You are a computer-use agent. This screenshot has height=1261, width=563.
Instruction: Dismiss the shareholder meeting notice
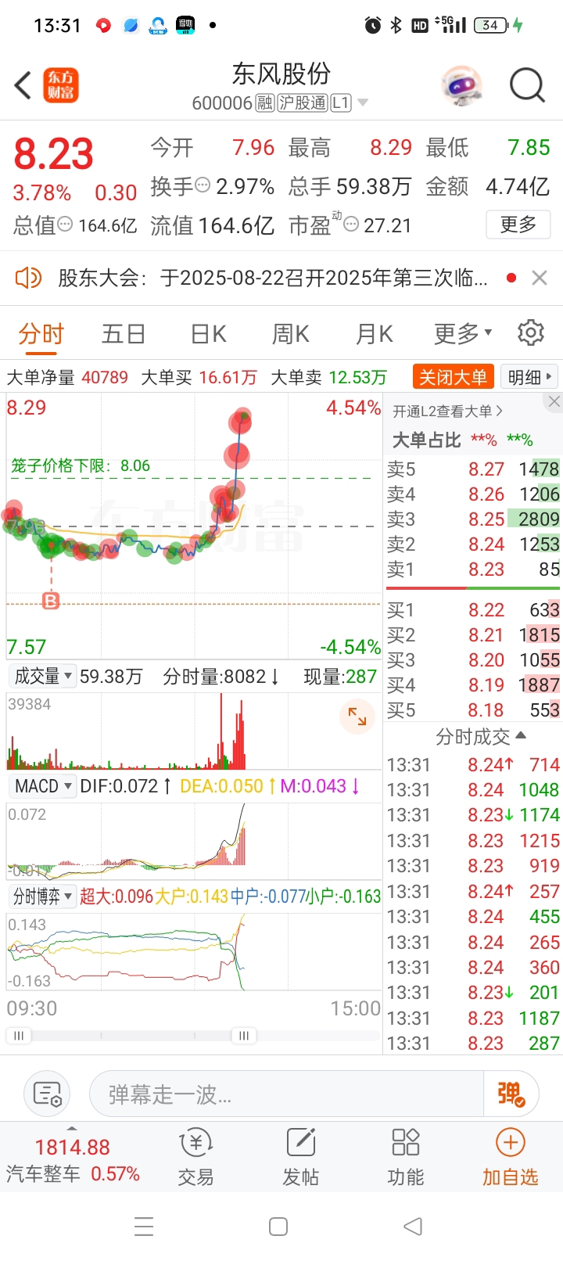[539, 278]
